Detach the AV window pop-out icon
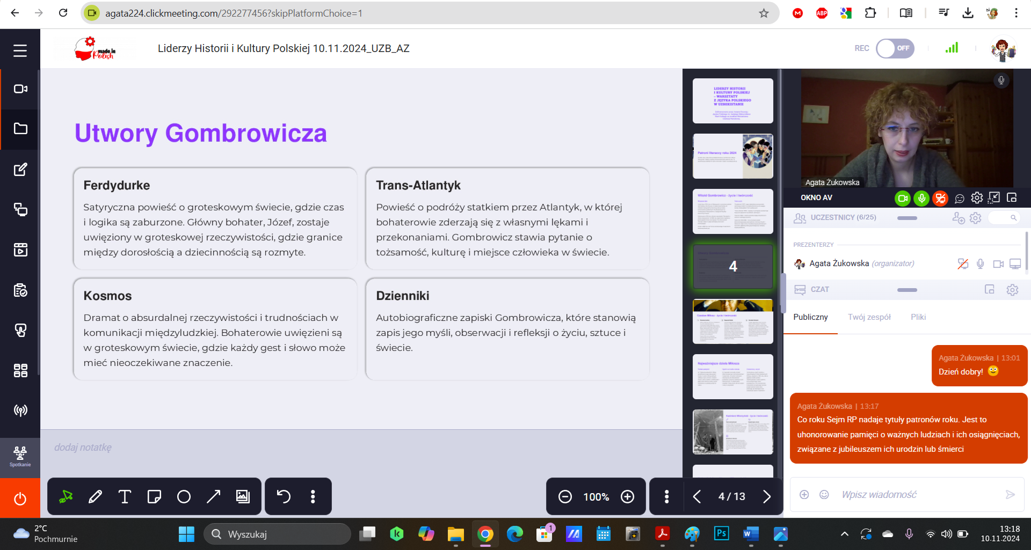Screen dimensions: 1031x550 click(1012, 198)
